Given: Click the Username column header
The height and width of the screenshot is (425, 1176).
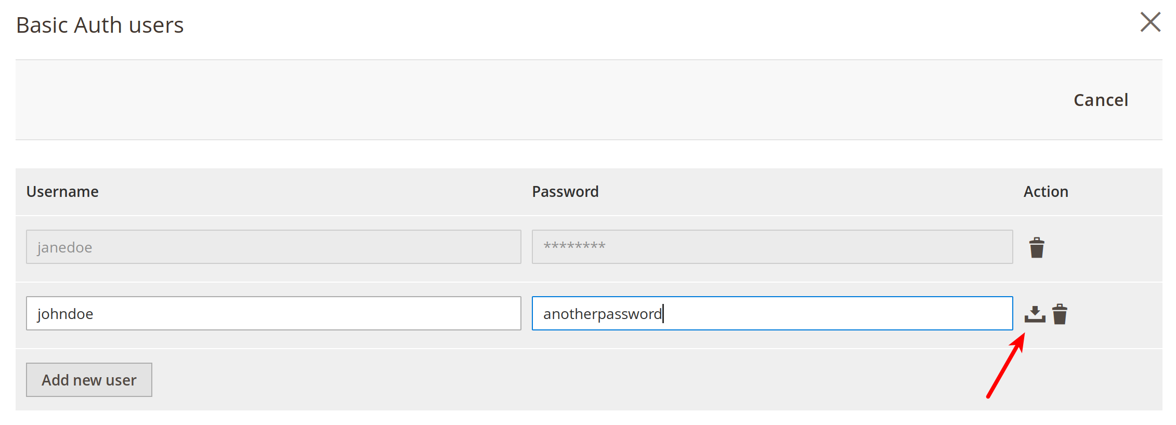Looking at the screenshot, I should [x=62, y=192].
